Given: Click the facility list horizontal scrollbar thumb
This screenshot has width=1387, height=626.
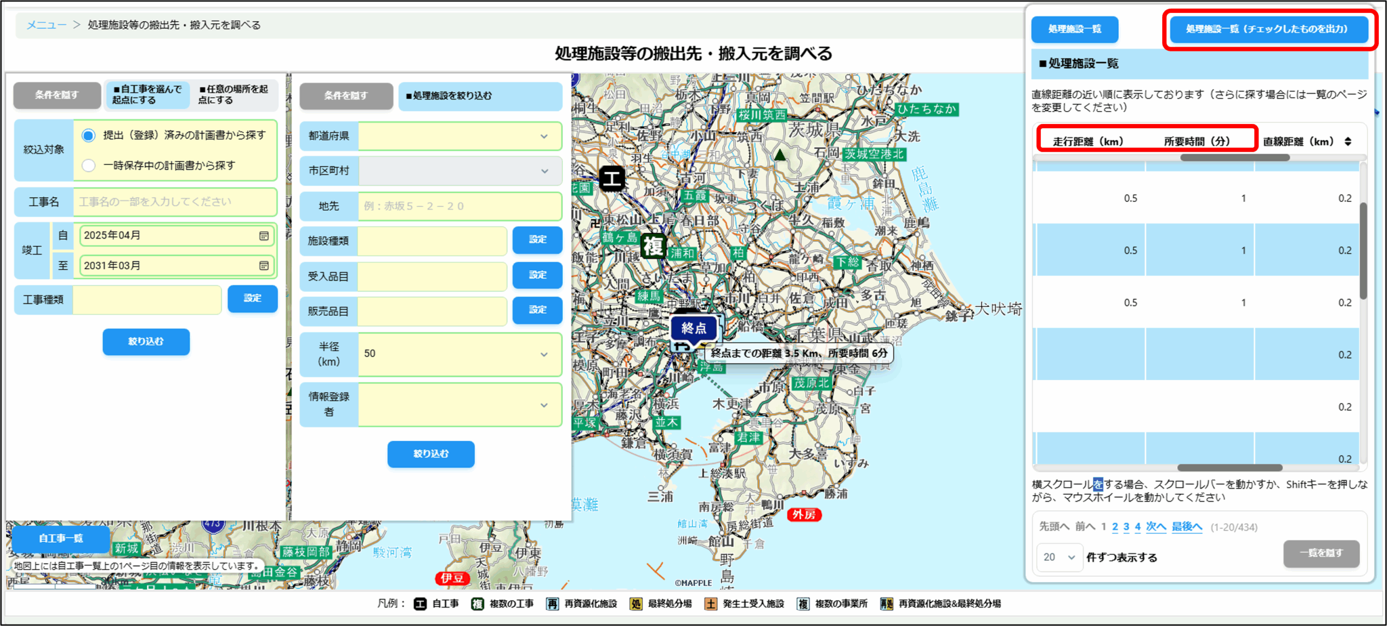Looking at the screenshot, I should click(x=1229, y=467).
